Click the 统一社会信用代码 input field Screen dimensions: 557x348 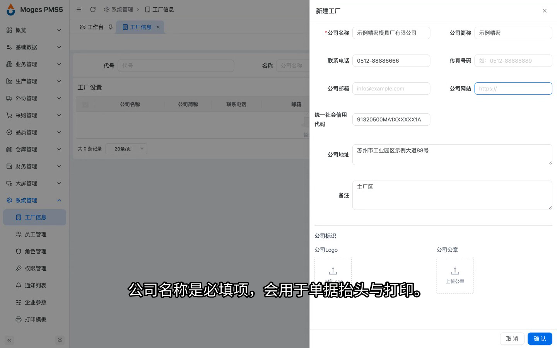pos(391,119)
